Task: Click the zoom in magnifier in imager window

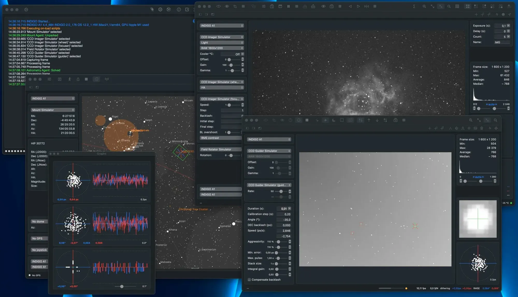Action: pos(424,6)
